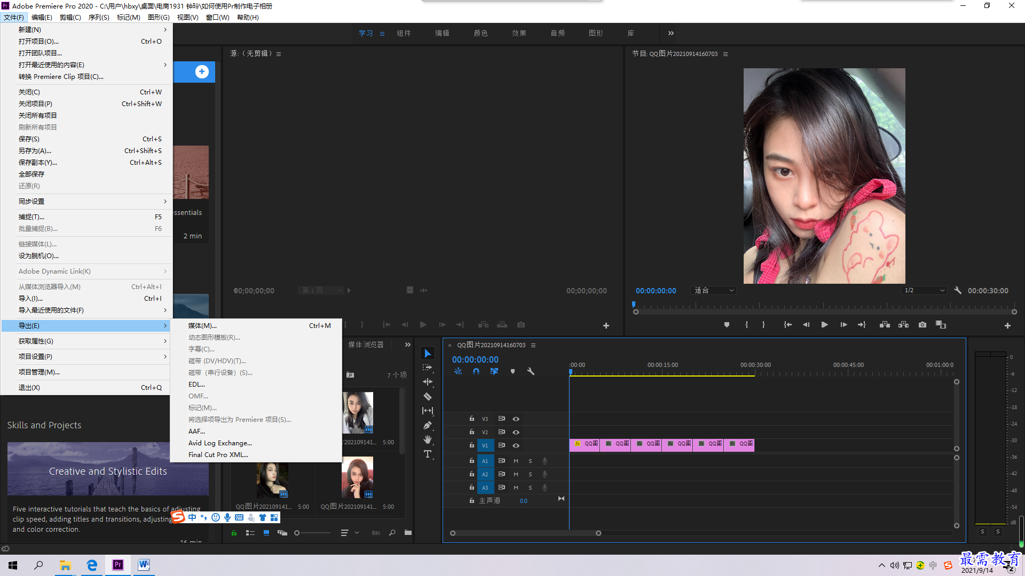This screenshot has width=1025, height=576.
Task: Switch to the 颜色 workspace
Action: point(480,33)
